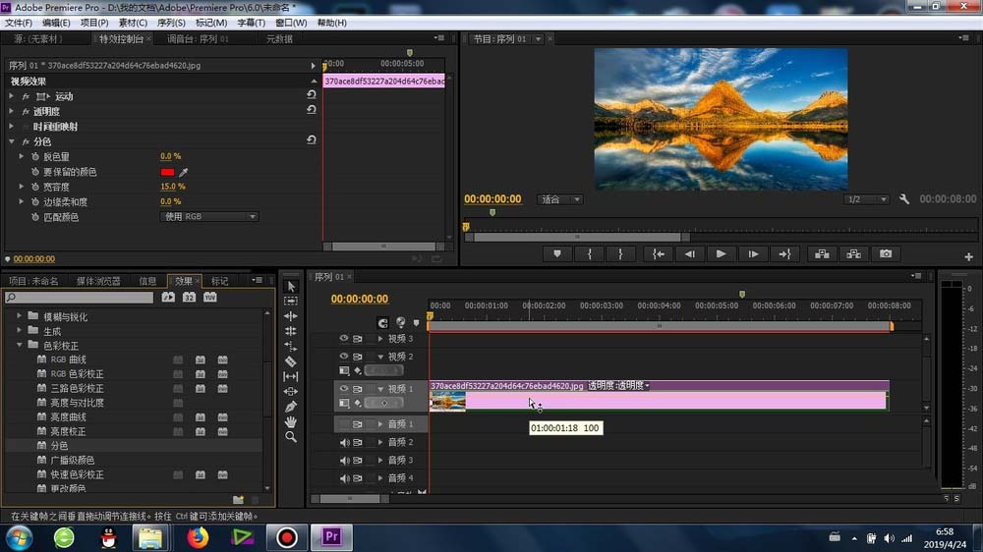This screenshot has height=552, width=983.
Task: Play the sequence in Program monitor
Action: point(721,253)
